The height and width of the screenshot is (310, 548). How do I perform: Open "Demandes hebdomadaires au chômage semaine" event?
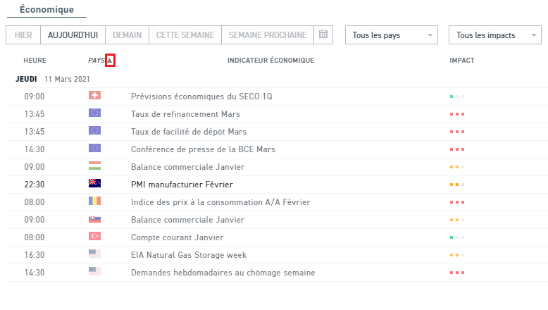[x=223, y=272]
